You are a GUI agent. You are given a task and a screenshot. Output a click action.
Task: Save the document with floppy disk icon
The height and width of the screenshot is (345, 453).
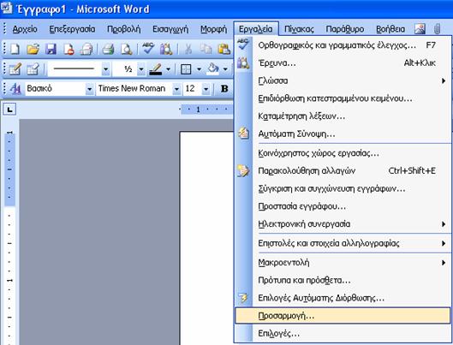[x=51, y=49]
